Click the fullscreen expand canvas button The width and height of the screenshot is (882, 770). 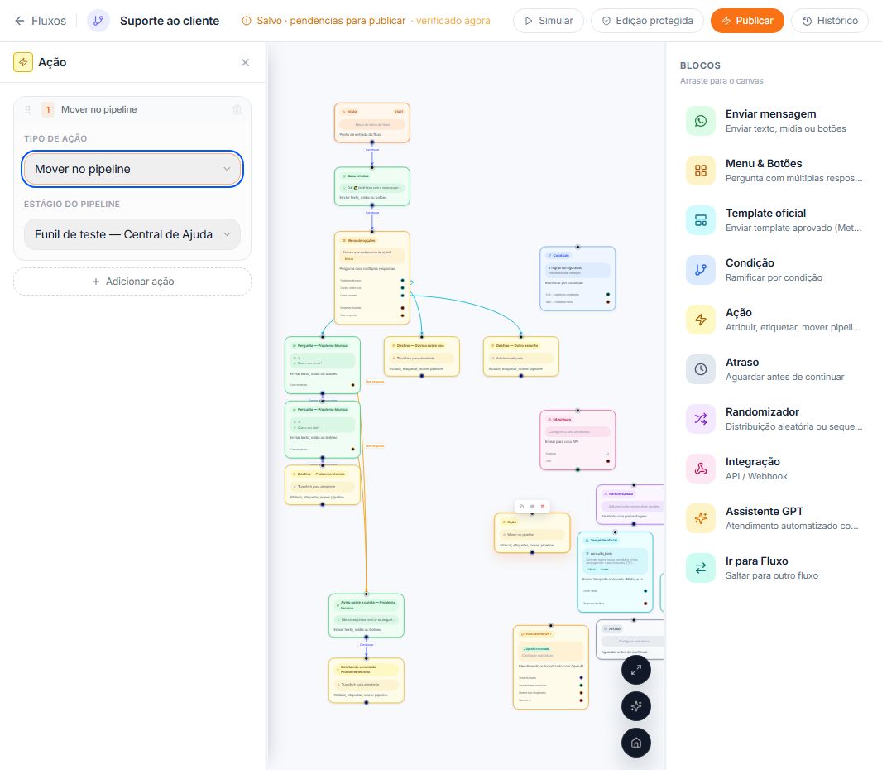[636, 671]
